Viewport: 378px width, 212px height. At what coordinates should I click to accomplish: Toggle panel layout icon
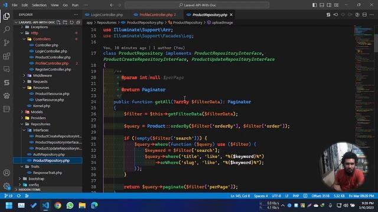click(321, 5)
